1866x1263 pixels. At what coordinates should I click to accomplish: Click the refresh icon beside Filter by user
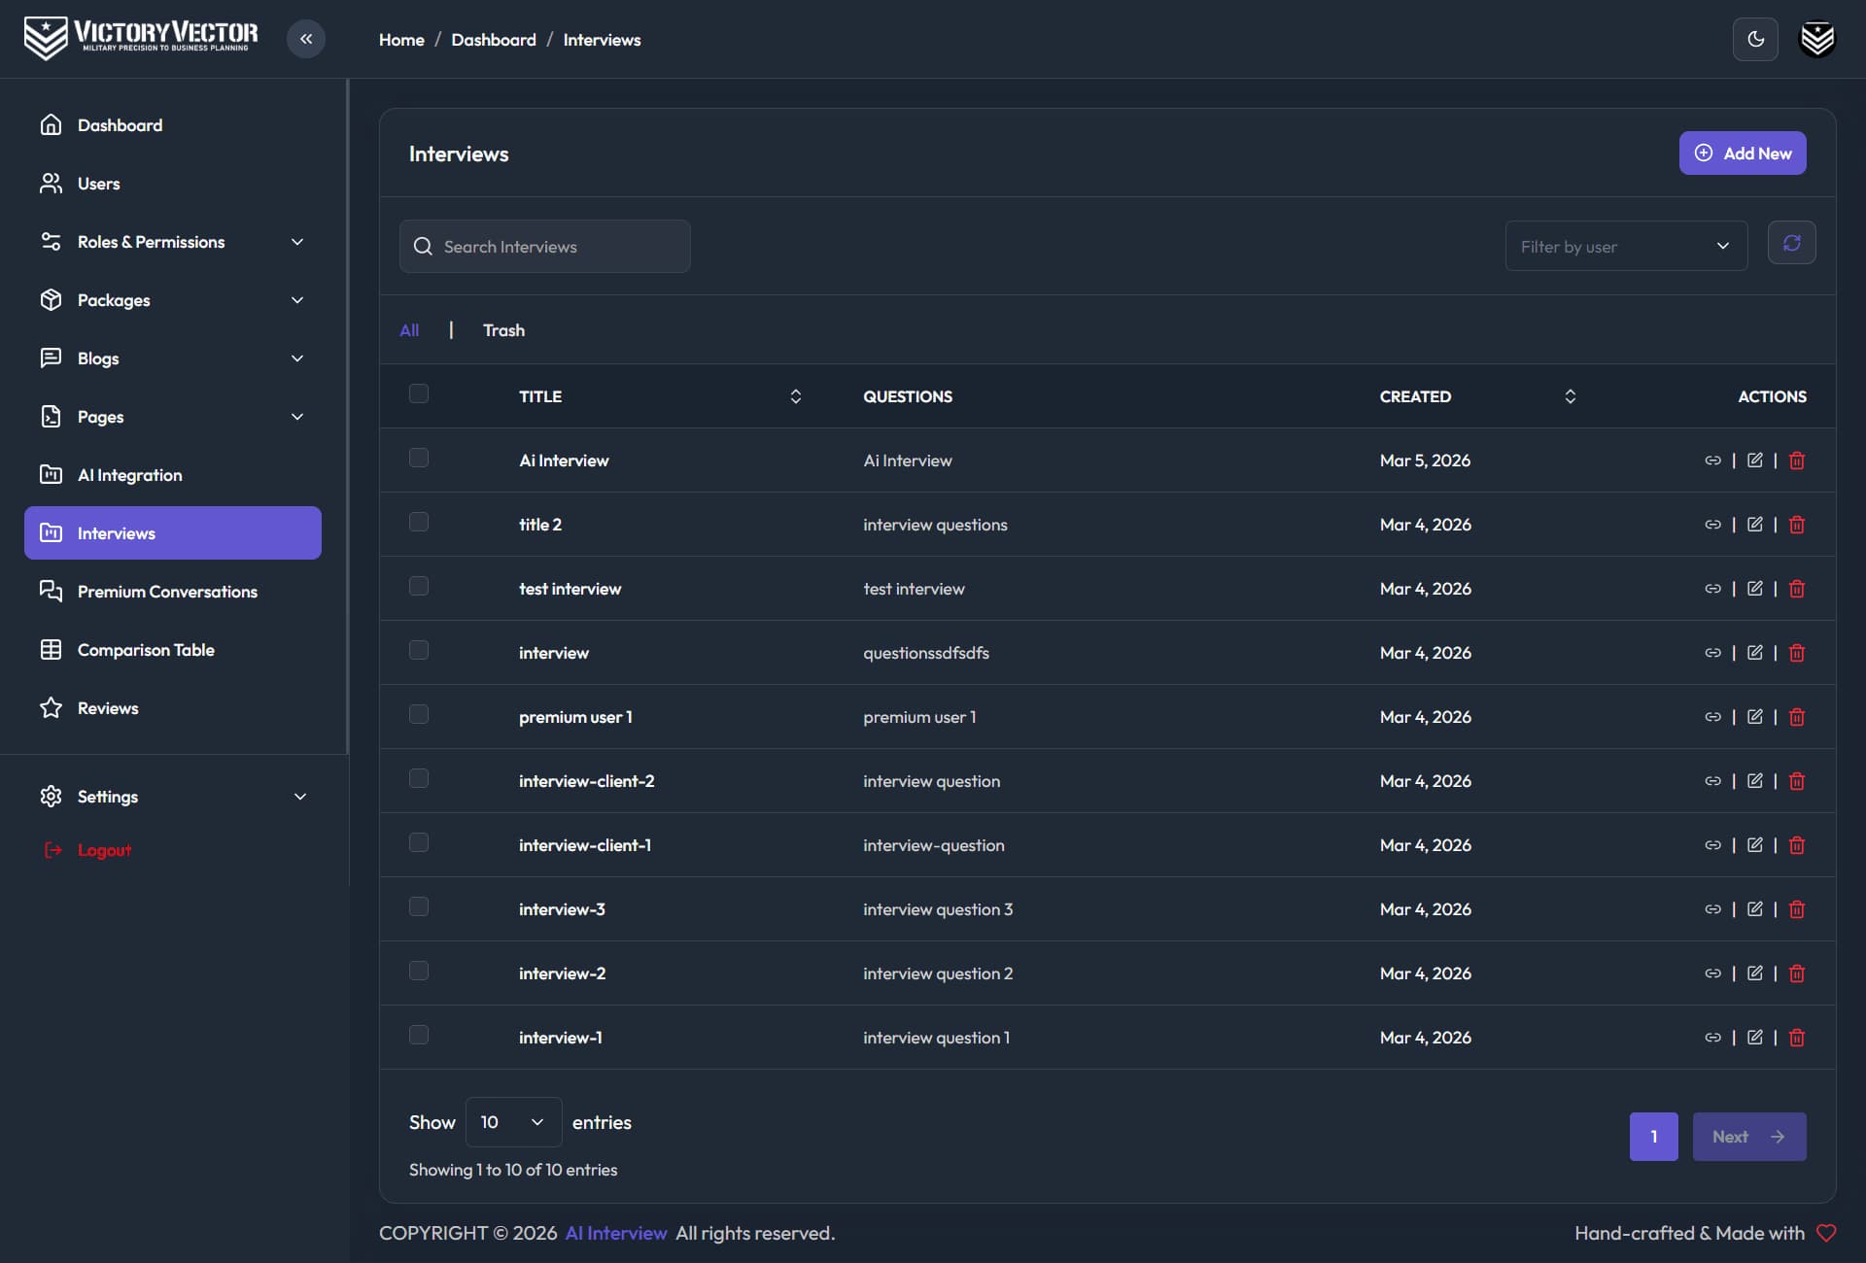[1791, 243]
